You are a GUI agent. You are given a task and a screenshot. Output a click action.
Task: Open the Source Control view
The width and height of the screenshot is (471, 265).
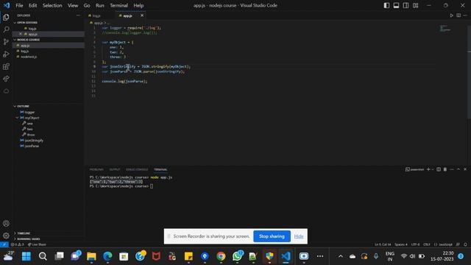pyautogui.click(x=6, y=42)
